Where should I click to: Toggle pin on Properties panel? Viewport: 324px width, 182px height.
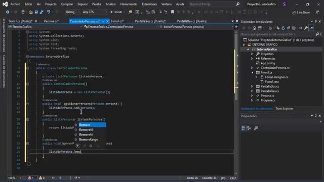pos(316,116)
